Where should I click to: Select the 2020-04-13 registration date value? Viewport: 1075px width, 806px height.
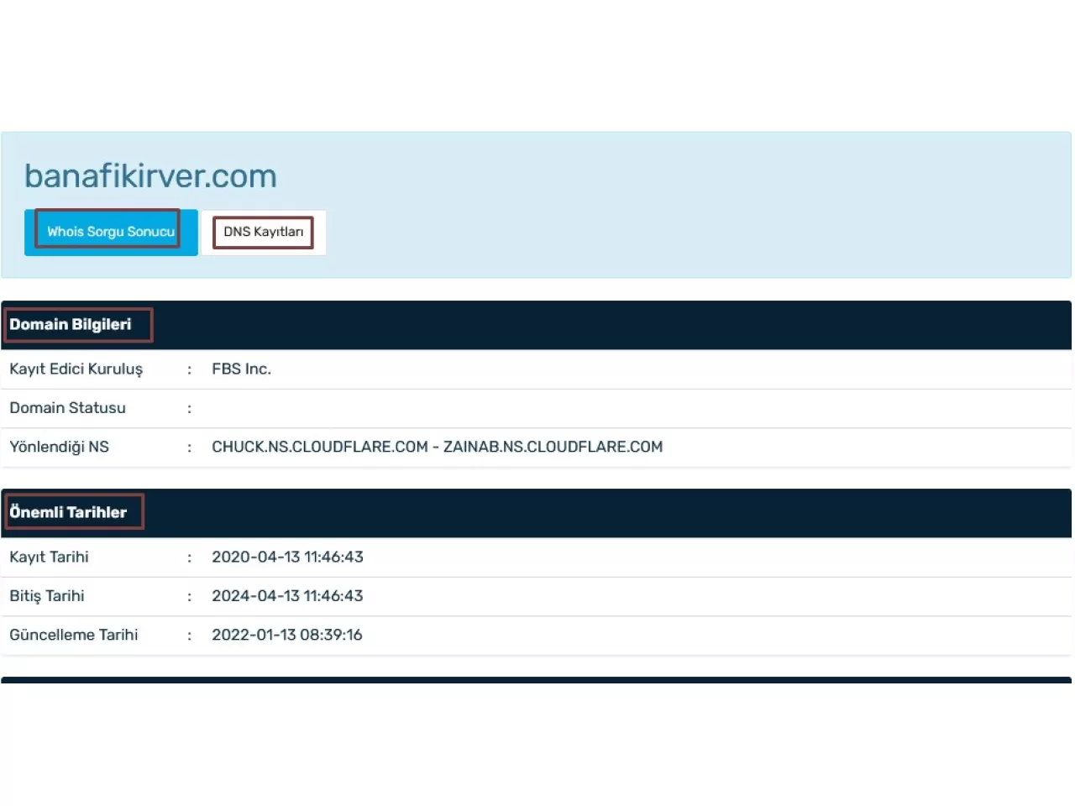[287, 557]
